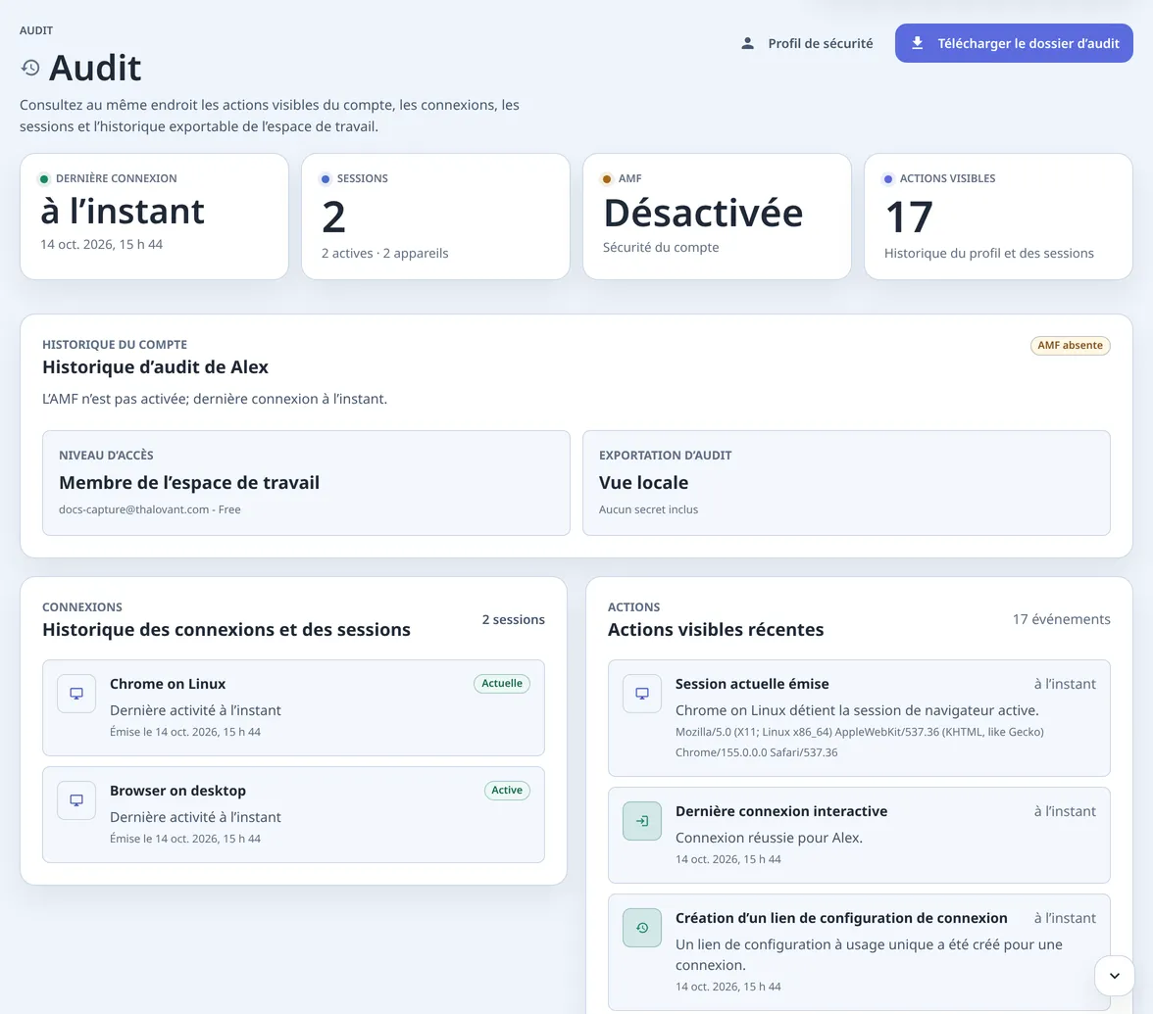Image resolution: width=1153 pixels, height=1014 pixels.
Task: Click the login icon for Dernière connexion interactive
Action: tap(642, 821)
